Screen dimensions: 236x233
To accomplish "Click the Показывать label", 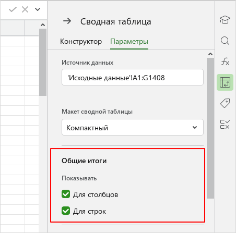I will click(79, 178).
